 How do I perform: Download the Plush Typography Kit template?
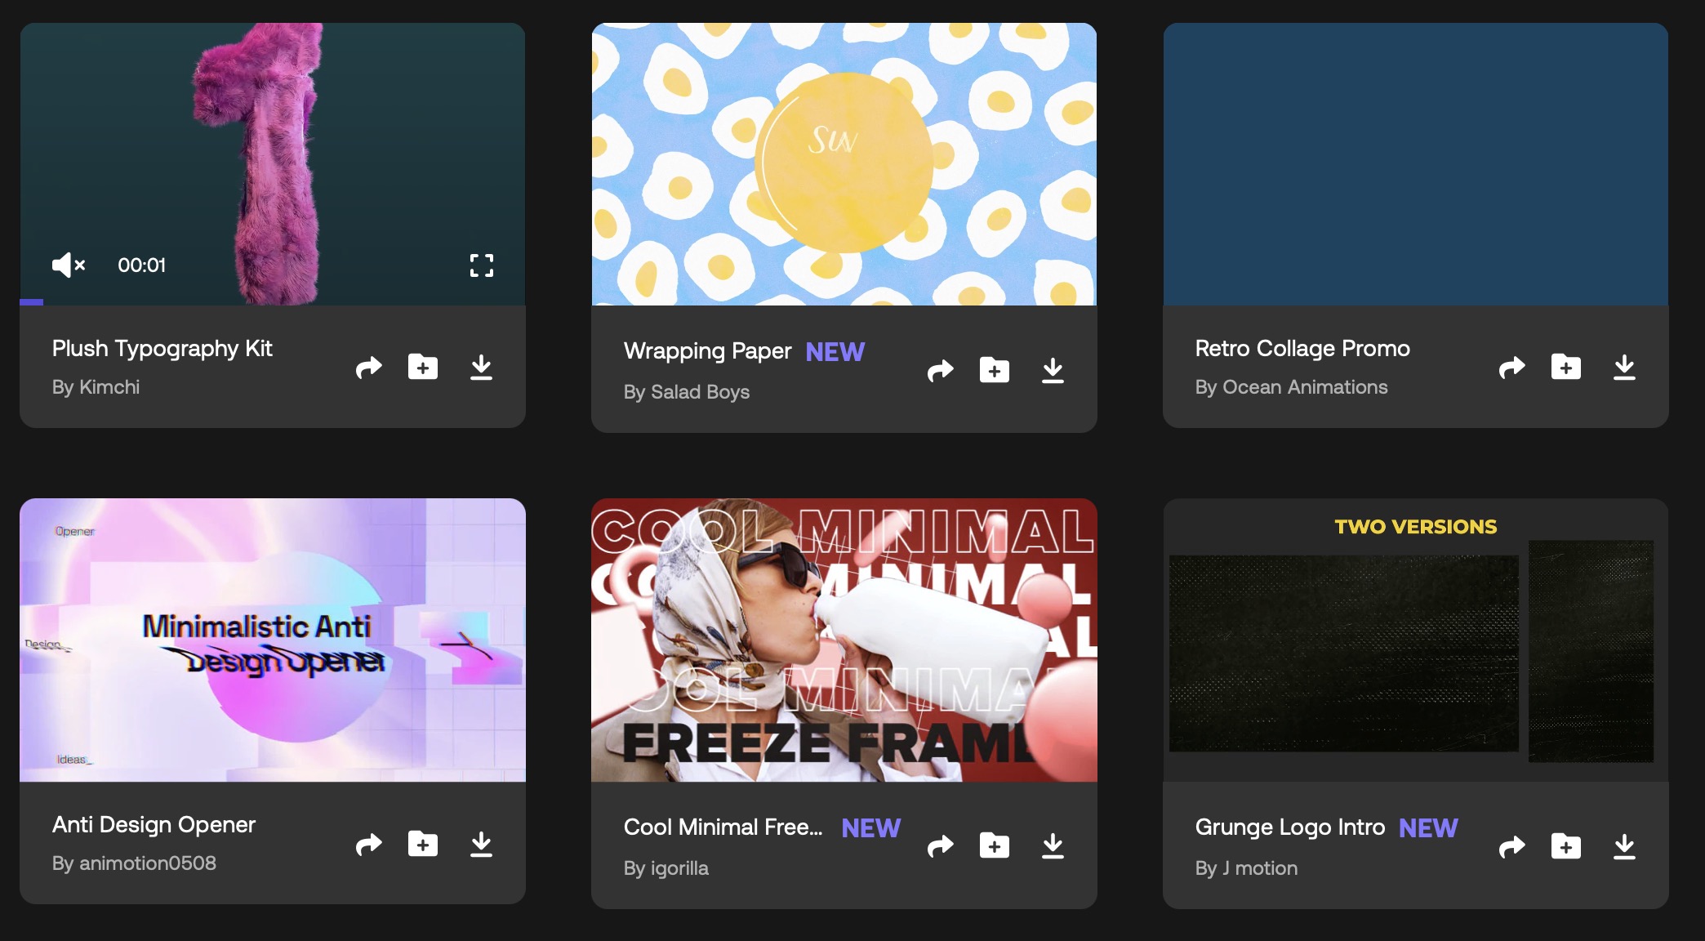click(x=481, y=368)
